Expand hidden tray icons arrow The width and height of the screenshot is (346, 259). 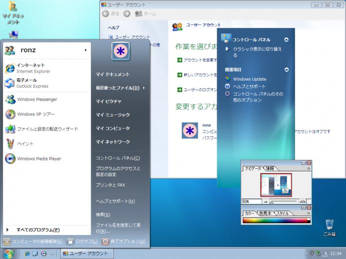pos(306,254)
